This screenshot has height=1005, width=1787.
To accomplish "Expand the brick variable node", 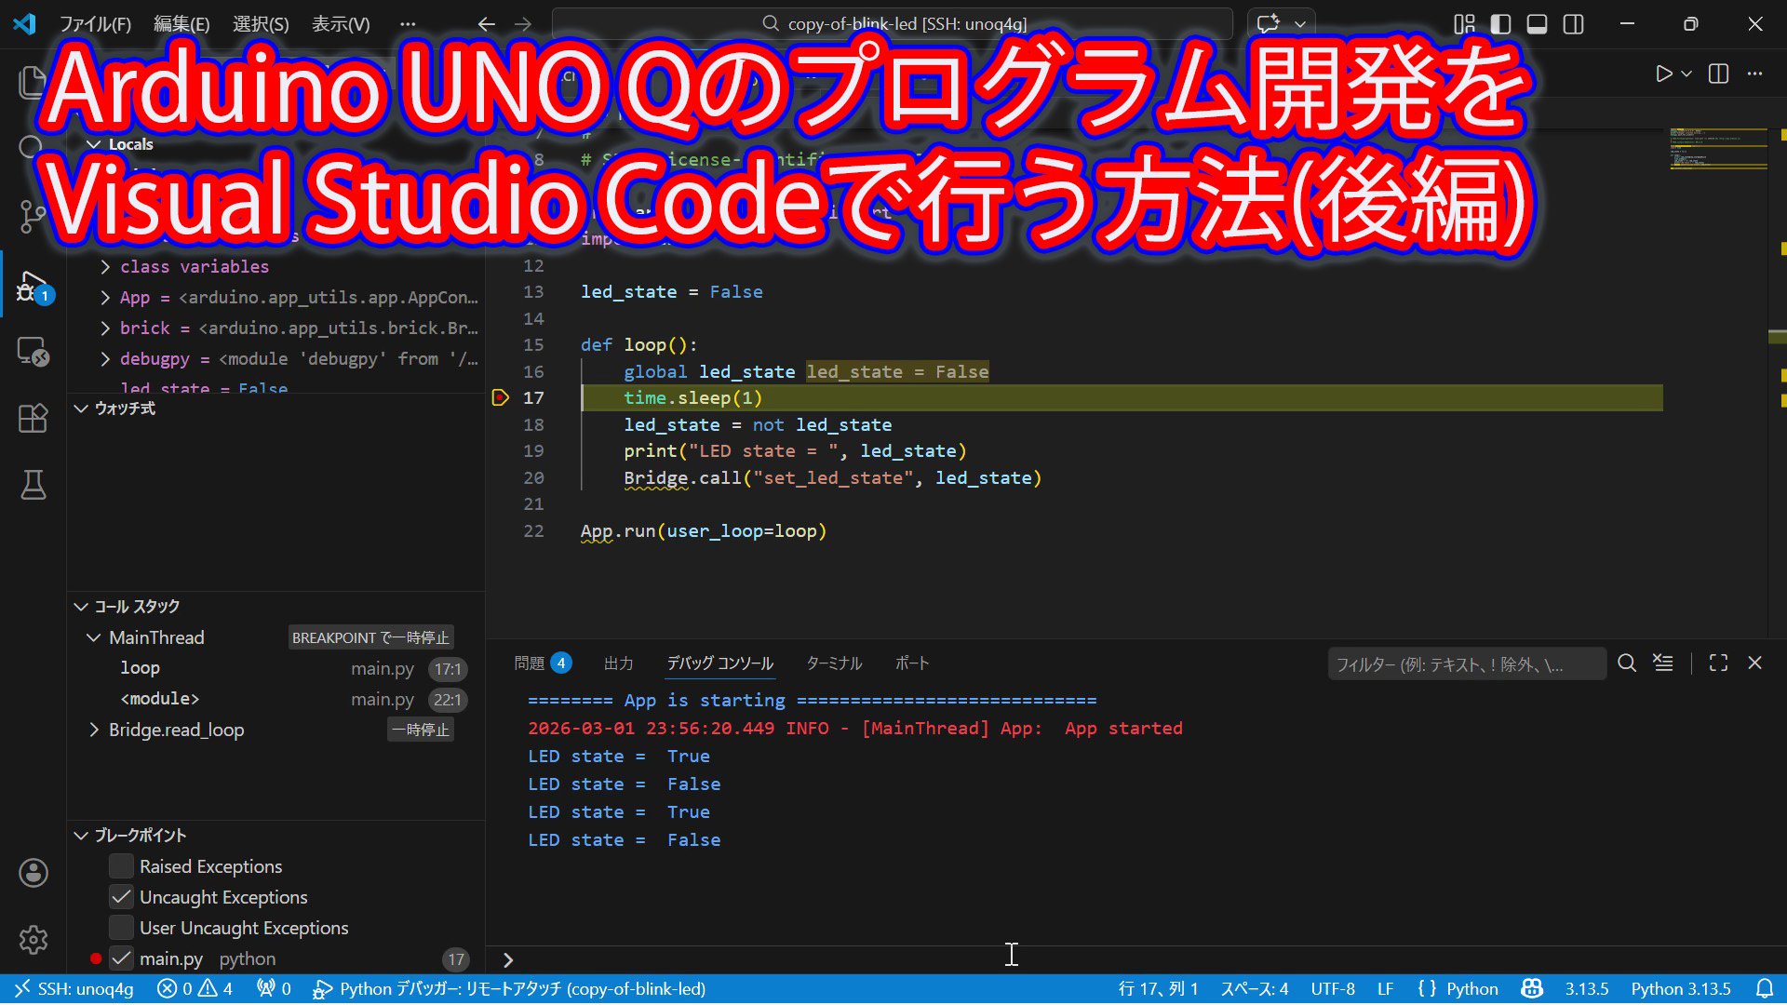I will coord(105,328).
